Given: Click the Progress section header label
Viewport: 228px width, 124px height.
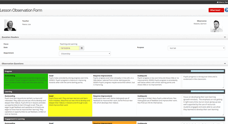Looking at the screenshot, I should [8, 71].
